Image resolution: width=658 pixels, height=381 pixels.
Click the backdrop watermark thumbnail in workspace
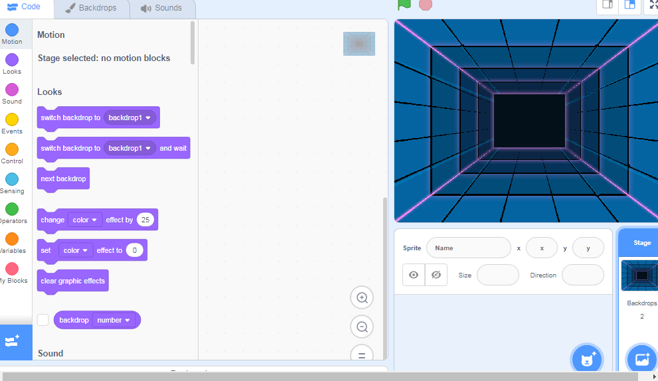pos(359,44)
